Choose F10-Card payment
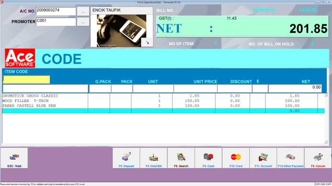The height and width of the screenshot is (186, 332). (x=236, y=158)
